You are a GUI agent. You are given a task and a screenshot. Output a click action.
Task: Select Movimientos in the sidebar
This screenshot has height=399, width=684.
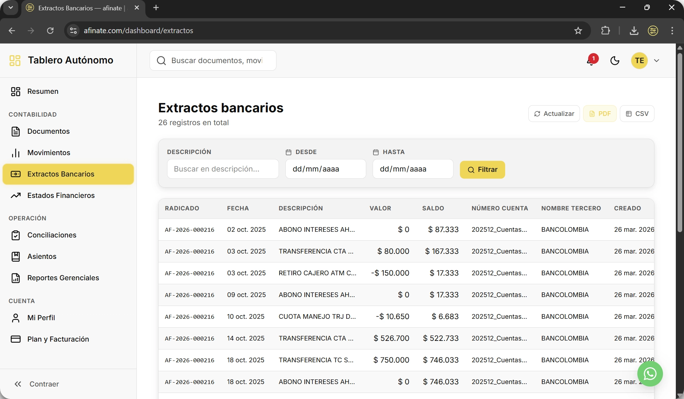pyautogui.click(x=49, y=153)
